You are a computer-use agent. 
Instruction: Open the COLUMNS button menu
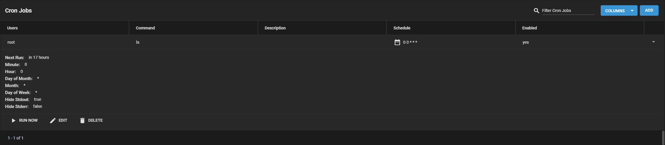[615, 11]
